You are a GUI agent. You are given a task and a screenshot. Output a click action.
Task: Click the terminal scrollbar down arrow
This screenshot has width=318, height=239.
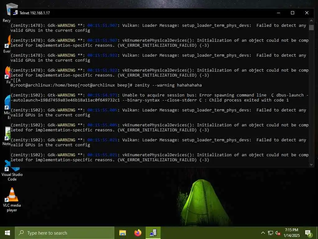(311, 165)
